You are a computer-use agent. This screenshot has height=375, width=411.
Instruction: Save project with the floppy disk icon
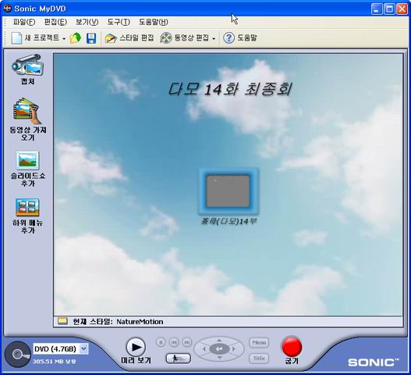point(91,38)
